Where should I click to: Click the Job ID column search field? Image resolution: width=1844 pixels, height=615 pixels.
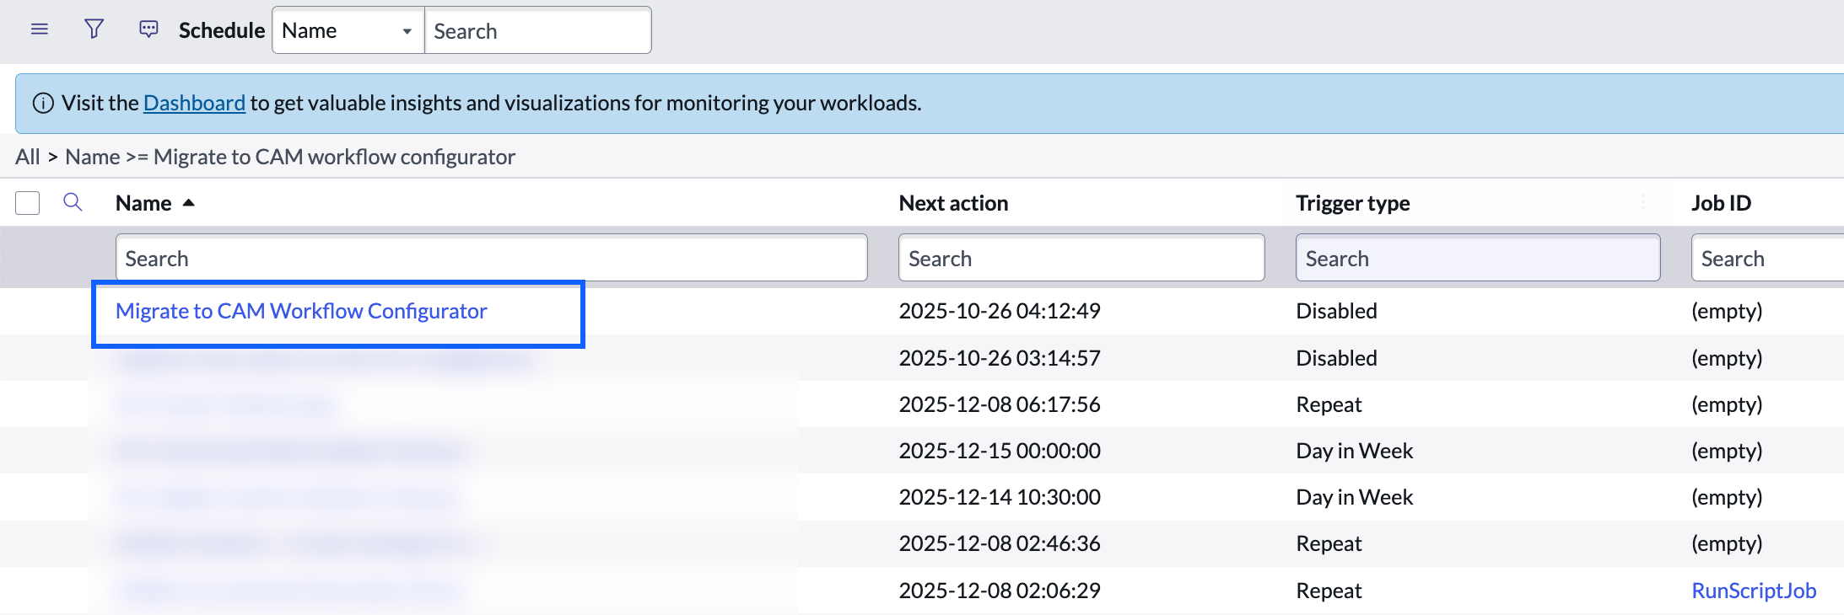tap(1768, 258)
